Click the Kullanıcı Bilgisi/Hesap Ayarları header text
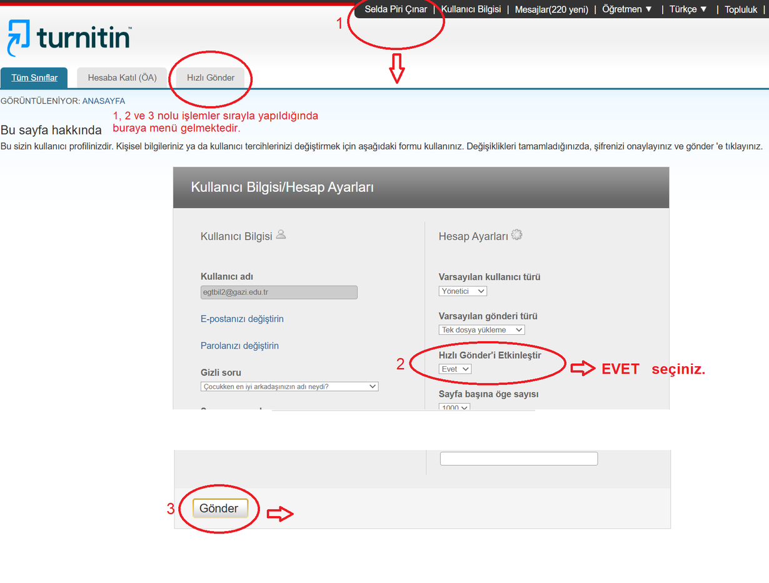 (x=282, y=187)
